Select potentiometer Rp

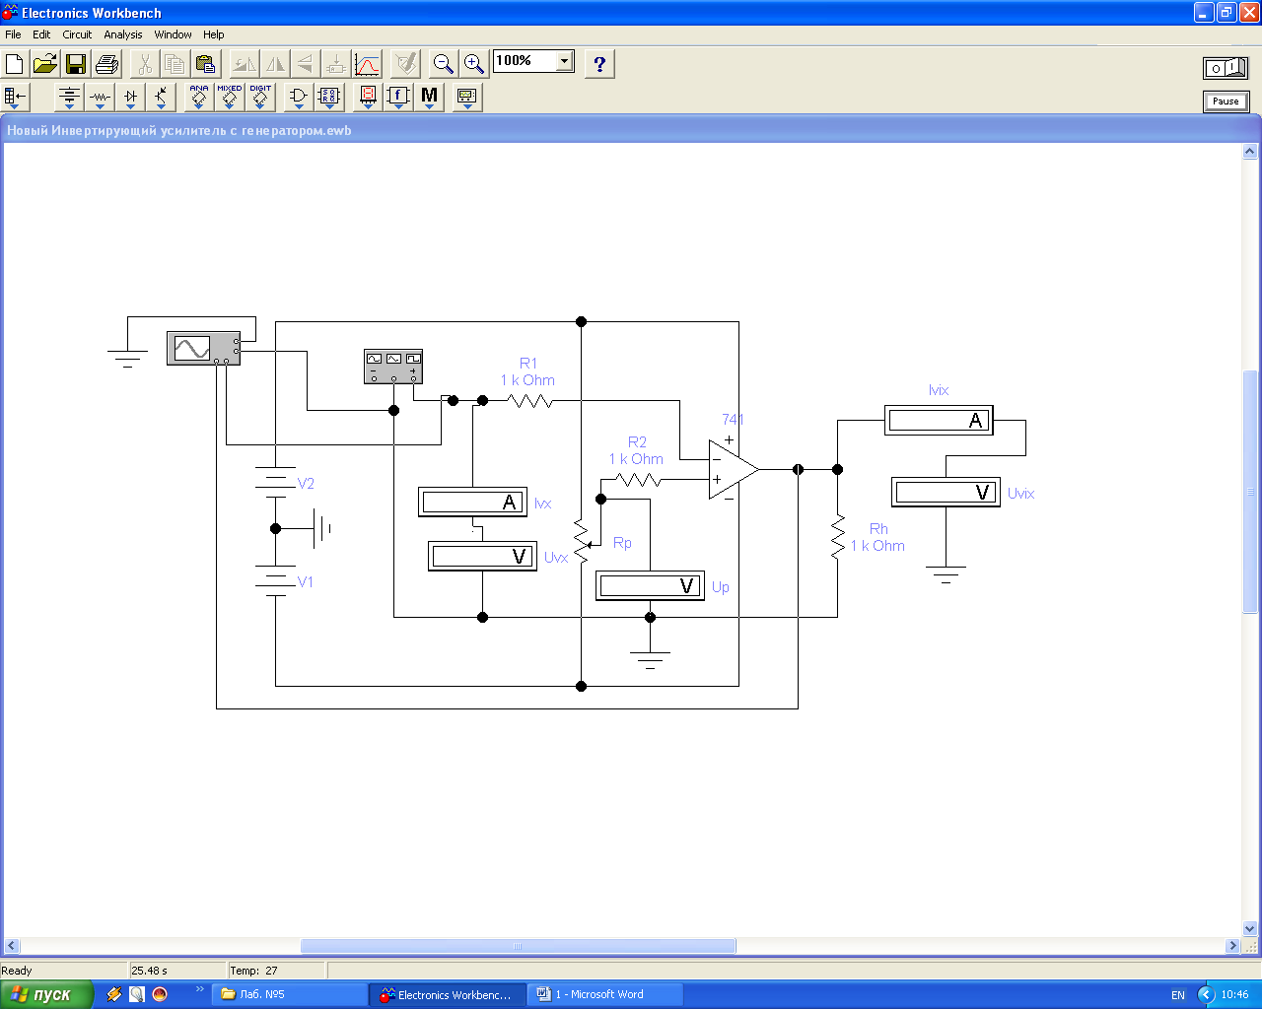[583, 540]
